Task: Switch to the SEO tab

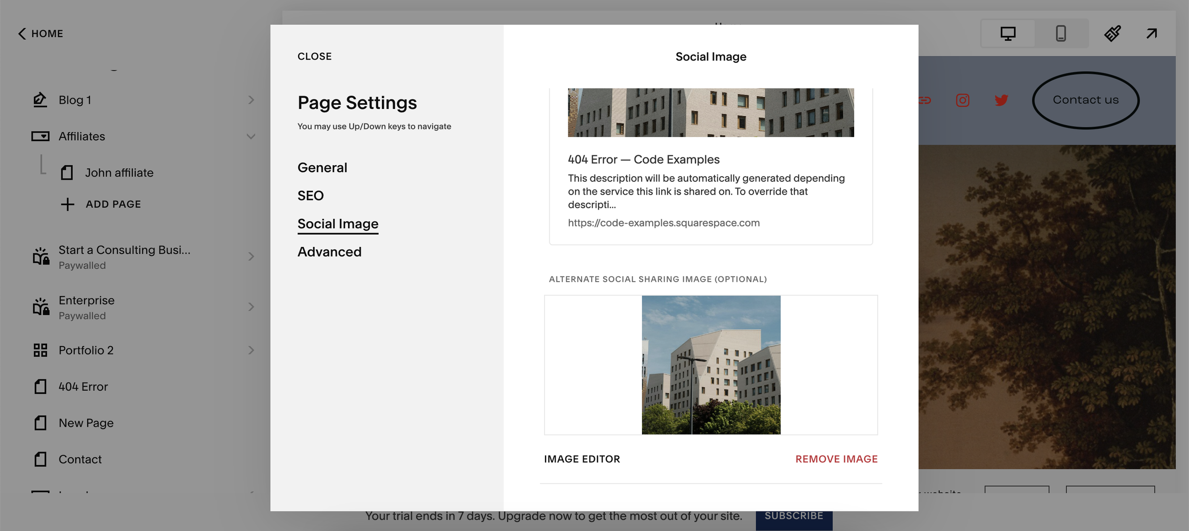Action: pyautogui.click(x=311, y=196)
